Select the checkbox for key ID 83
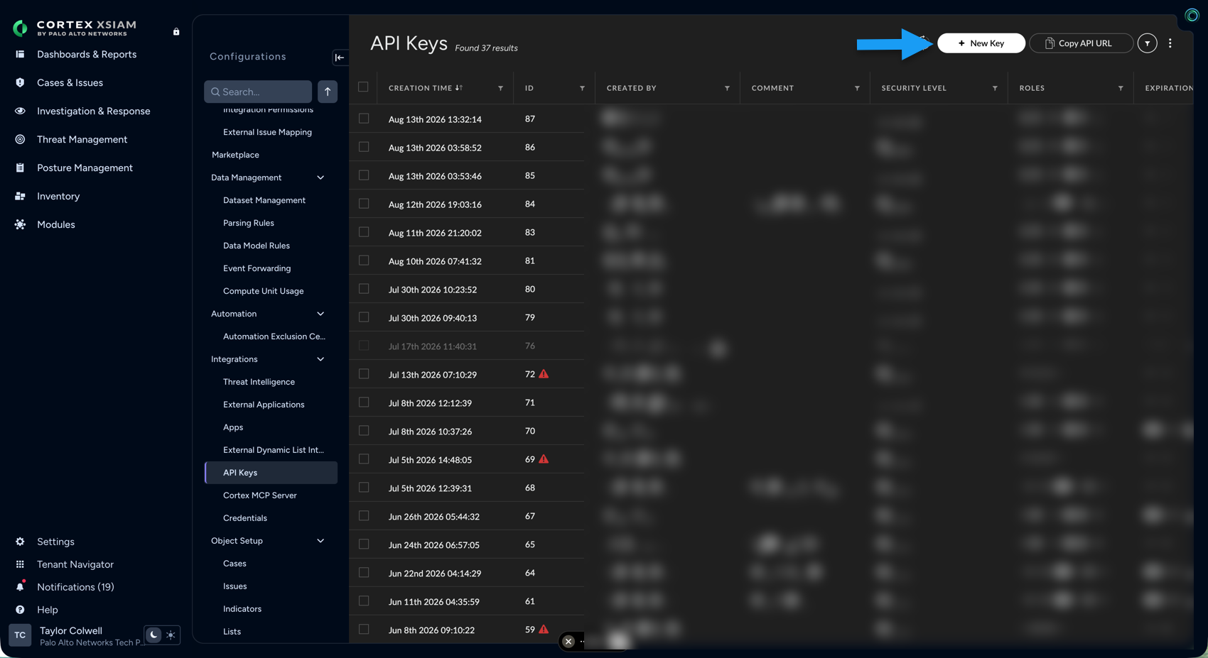The height and width of the screenshot is (658, 1208). (x=364, y=232)
